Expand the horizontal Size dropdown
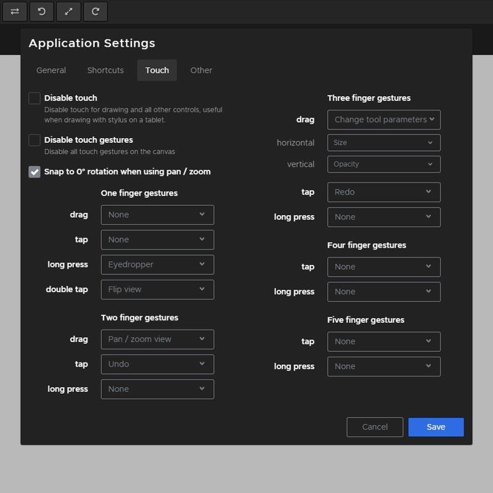Viewport: 493px width, 493px height. click(383, 142)
